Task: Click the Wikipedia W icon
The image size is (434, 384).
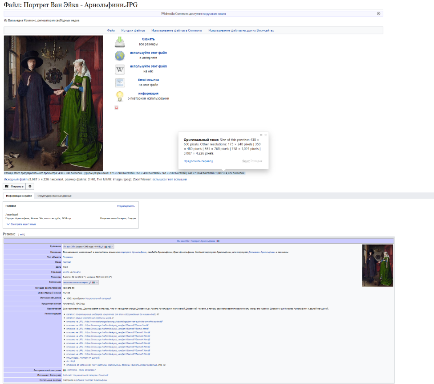Action: [120, 69]
